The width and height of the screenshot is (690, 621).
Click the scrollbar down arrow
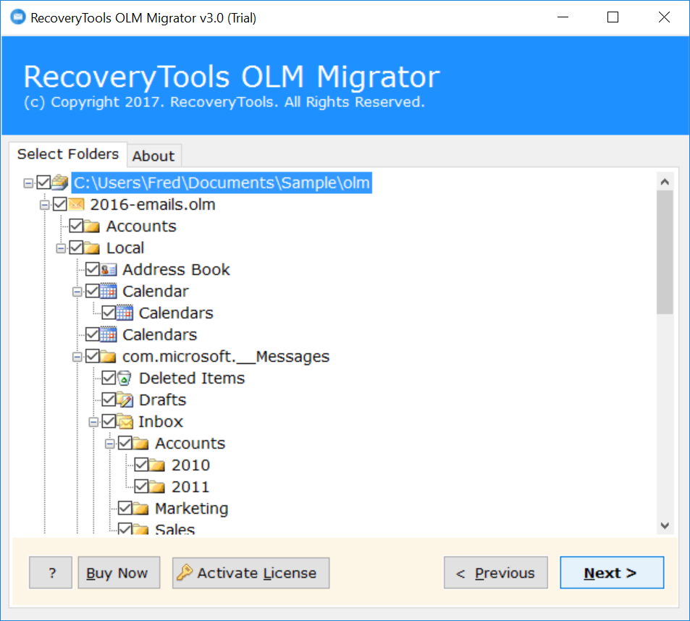pyautogui.click(x=665, y=525)
